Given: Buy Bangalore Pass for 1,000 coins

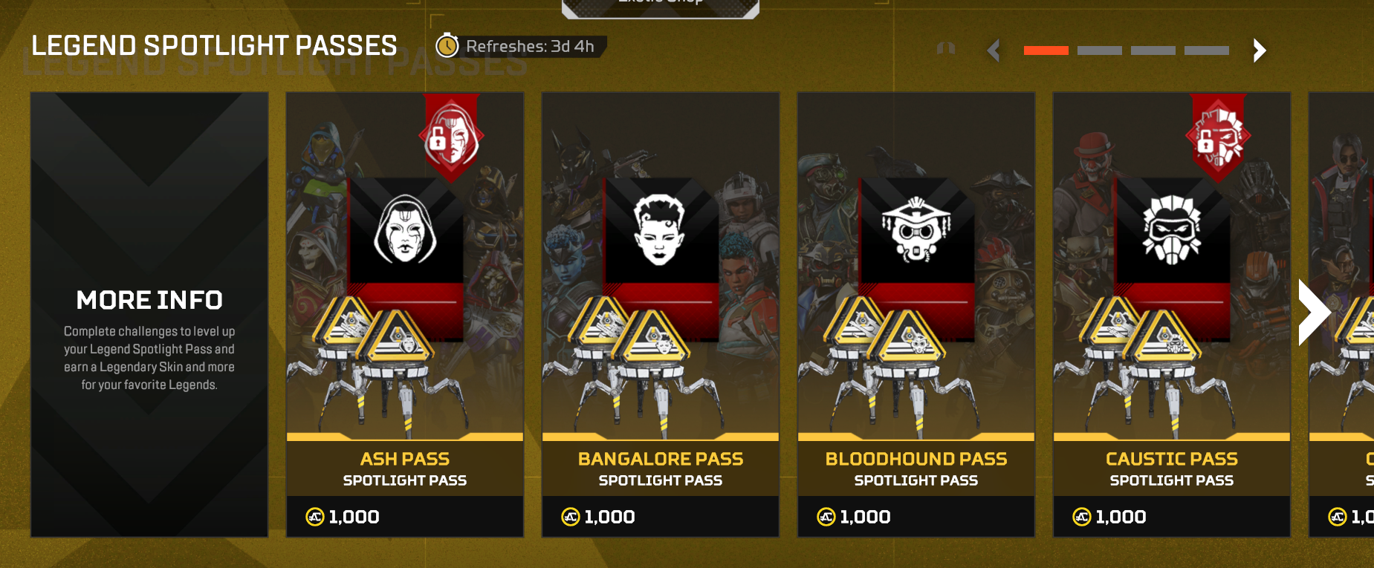Looking at the screenshot, I should click(x=661, y=517).
